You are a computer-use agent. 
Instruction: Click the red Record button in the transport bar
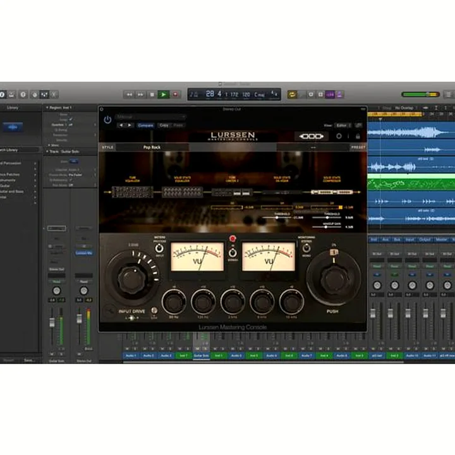[x=175, y=94]
